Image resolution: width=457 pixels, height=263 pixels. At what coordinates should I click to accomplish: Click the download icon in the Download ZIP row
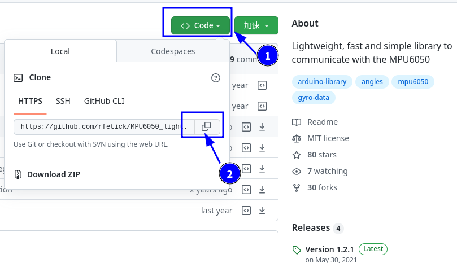click(x=262, y=169)
